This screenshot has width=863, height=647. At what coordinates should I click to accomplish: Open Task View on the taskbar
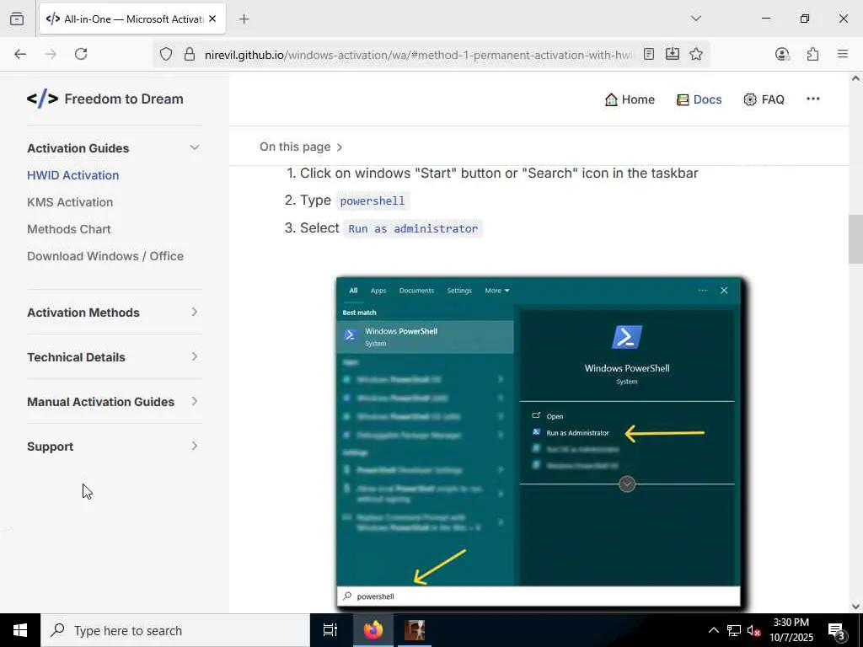click(x=330, y=630)
